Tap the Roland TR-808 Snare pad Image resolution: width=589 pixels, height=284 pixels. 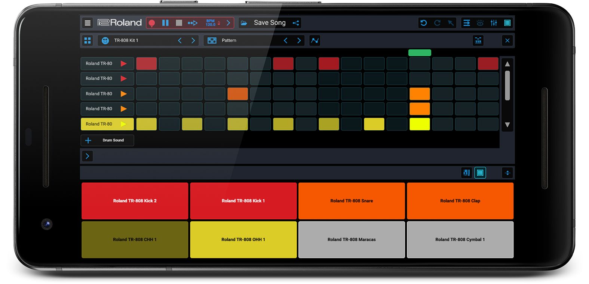coord(352,201)
